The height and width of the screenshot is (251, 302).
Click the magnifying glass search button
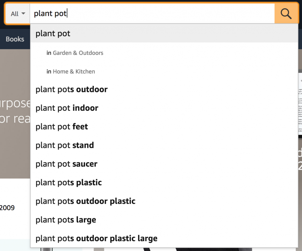(286, 14)
